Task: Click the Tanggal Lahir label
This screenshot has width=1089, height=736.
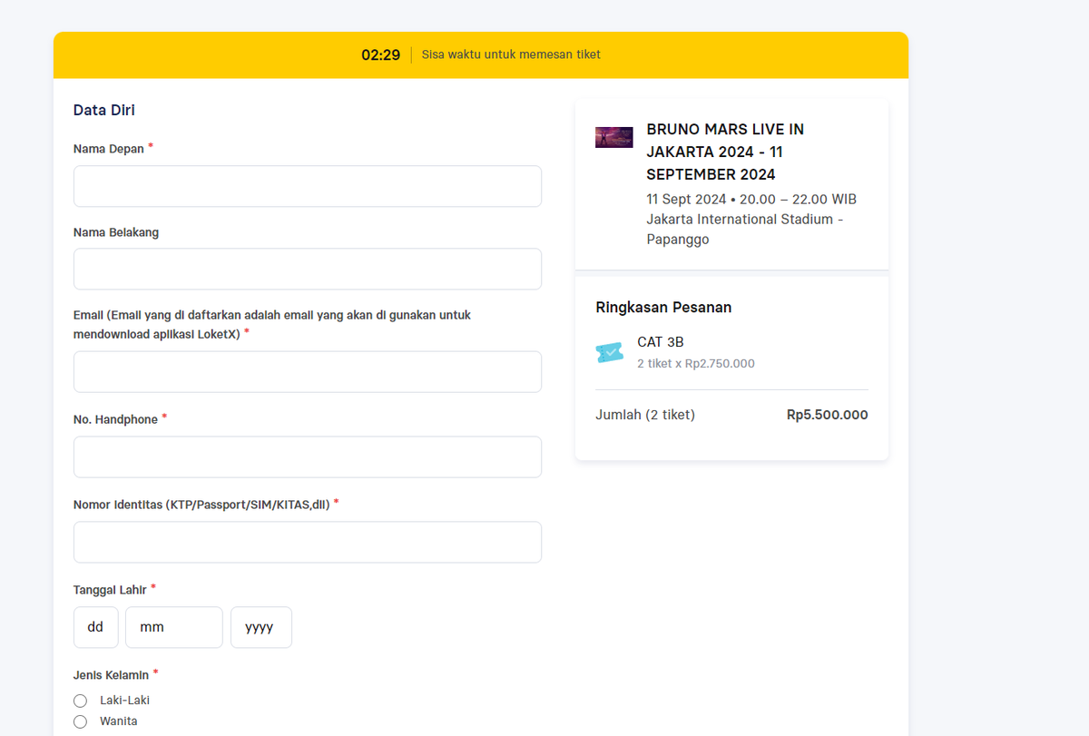Action: (110, 590)
